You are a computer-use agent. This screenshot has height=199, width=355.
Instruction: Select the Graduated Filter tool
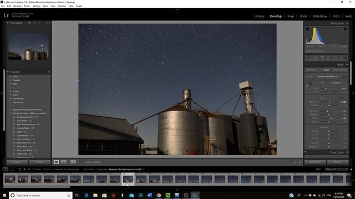pyautogui.click(x=328, y=58)
